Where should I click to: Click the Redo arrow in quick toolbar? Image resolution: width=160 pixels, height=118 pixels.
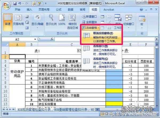pyautogui.click(x=27, y=4)
